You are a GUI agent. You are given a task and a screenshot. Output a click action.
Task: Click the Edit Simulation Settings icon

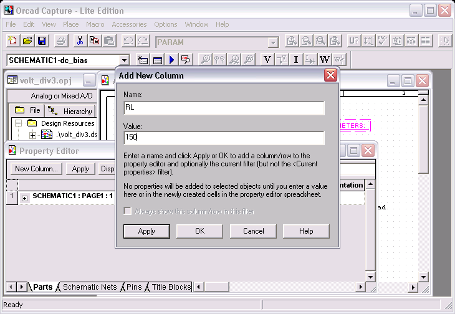(x=157, y=59)
